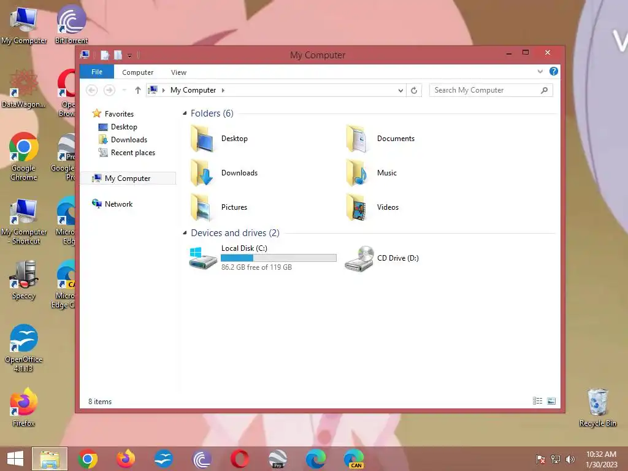Viewport: 628px width, 471px height.
Task: Select CD Drive (D:)
Action: point(381,258)
